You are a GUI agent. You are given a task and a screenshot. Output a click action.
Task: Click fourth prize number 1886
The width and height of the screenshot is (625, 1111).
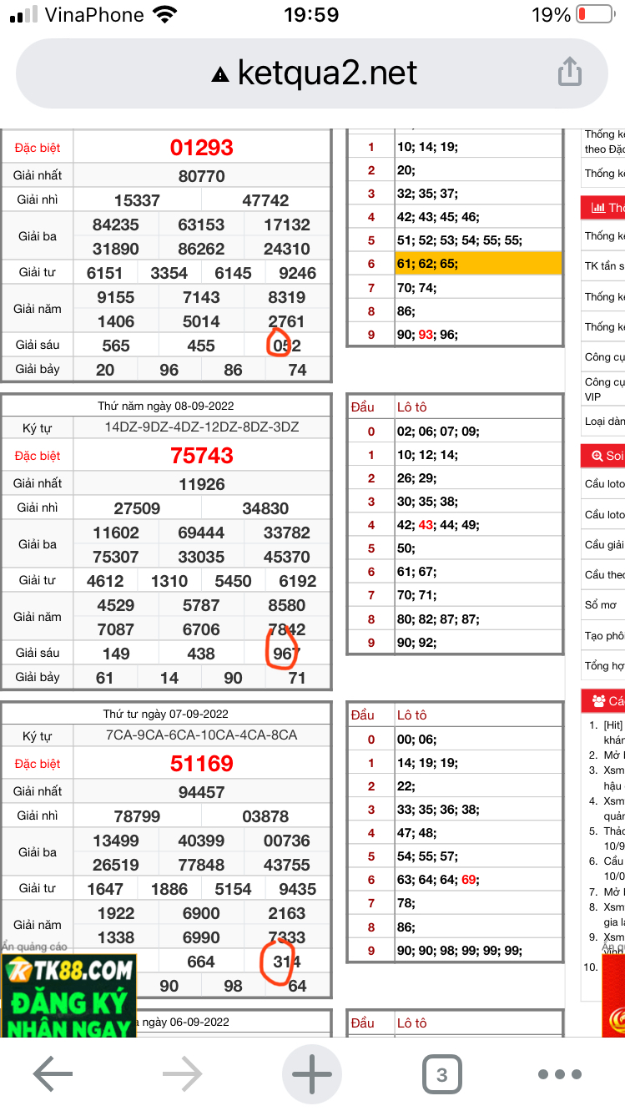click(169, 889)
